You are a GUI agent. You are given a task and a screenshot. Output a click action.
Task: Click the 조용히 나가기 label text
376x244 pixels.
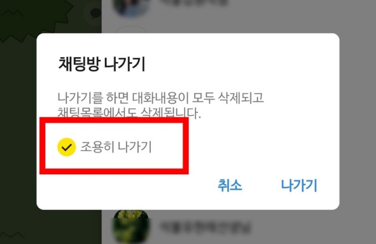[116, 147]
